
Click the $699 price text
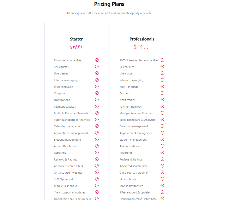click(76, 47)
